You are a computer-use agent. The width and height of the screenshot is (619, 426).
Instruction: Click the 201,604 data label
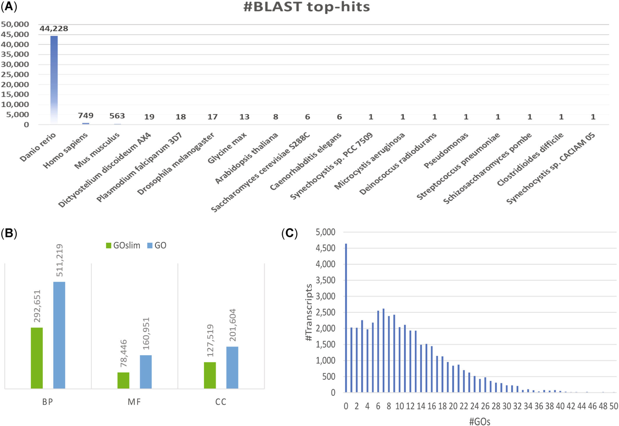coord(232,325)
